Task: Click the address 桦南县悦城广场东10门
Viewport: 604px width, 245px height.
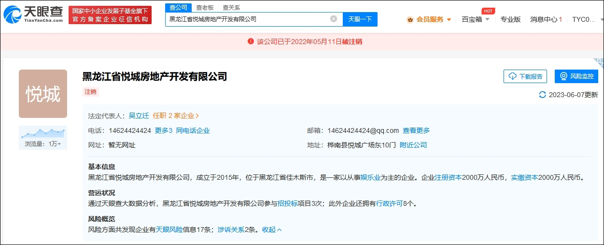Action: point(362,145)
